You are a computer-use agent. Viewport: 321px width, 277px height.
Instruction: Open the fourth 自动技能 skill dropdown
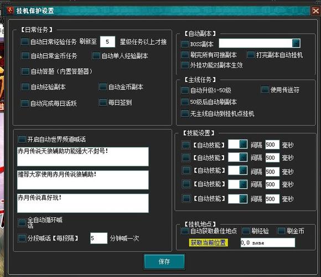point(243,184)
